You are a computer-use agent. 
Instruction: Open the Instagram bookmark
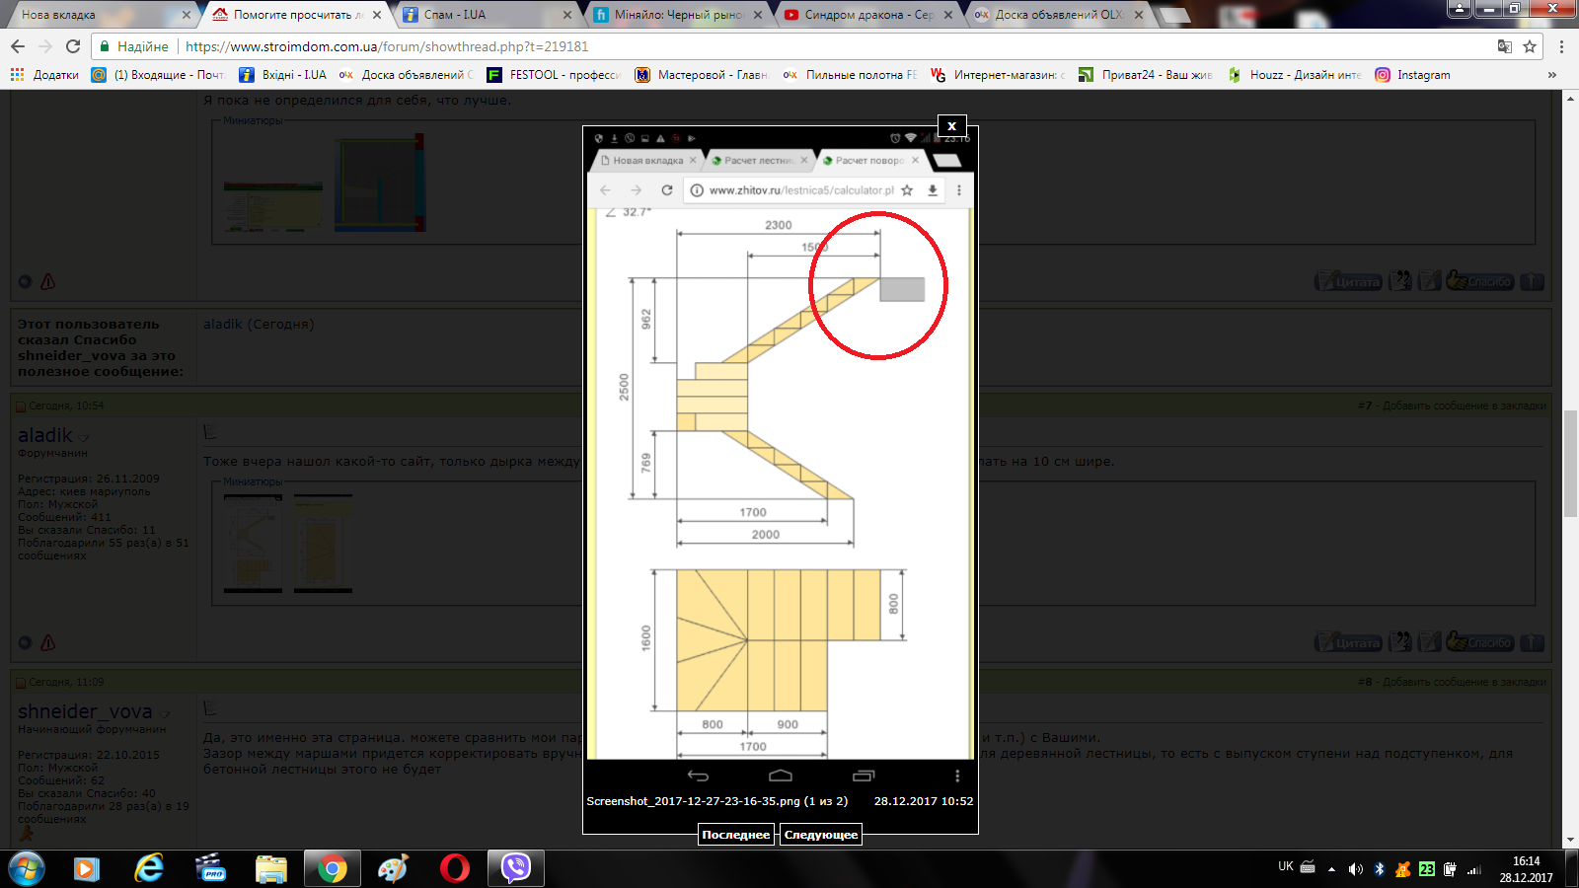(1412, 74)
